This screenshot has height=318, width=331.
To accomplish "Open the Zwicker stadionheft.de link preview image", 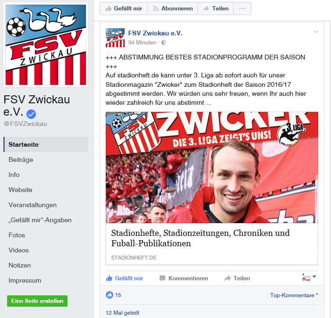I will (x=212, y=167).
